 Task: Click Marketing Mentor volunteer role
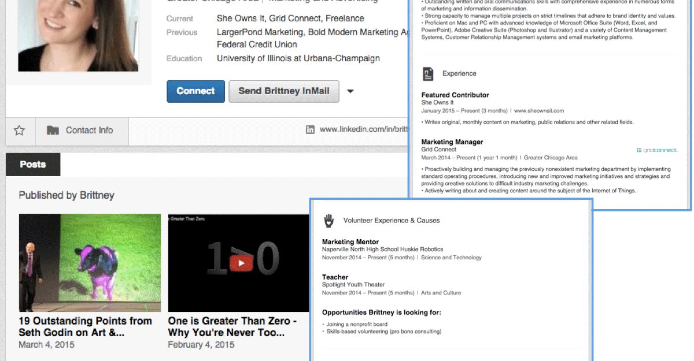click(x=350, y=242)
